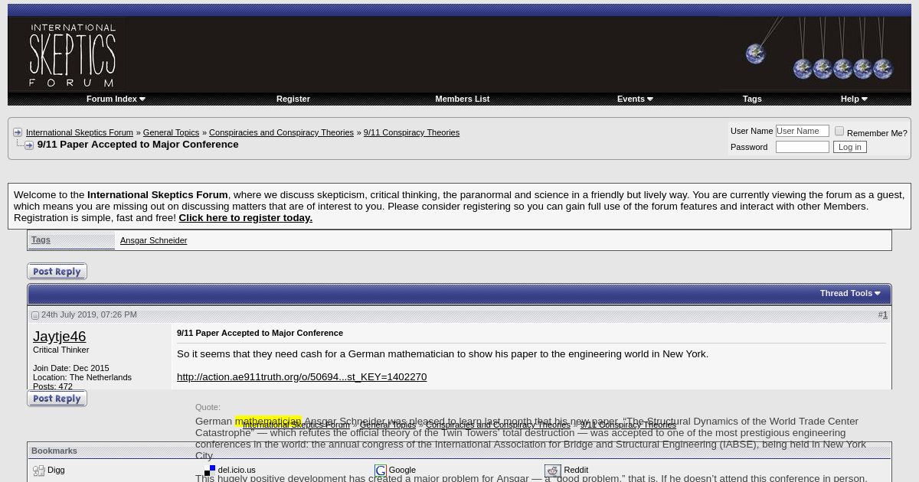Open Tags in the nav bar
The image size is (919, 482).
coord(752,99)
